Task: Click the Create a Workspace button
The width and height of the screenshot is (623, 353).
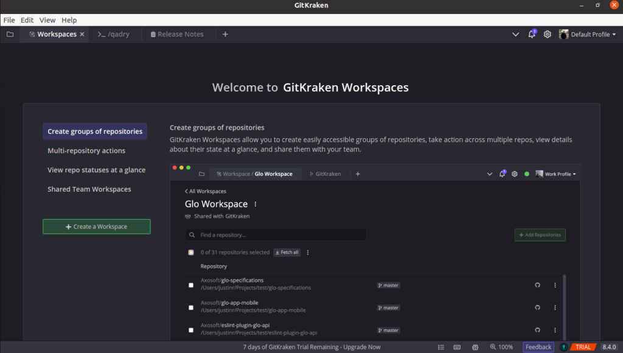Action: click(x=97, y=226)
